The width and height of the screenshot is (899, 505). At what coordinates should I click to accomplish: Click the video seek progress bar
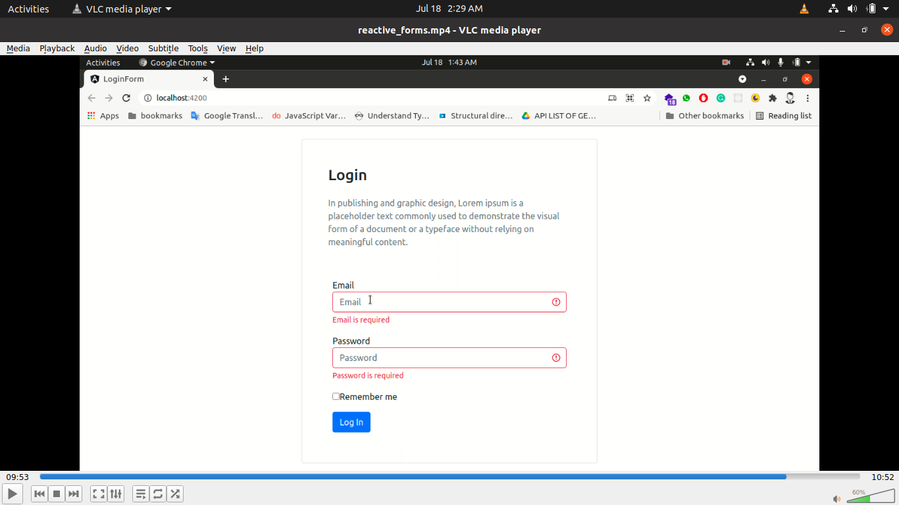[449, 477]
